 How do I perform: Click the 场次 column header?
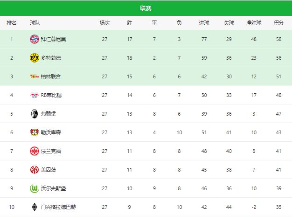[x=104, y=23]
